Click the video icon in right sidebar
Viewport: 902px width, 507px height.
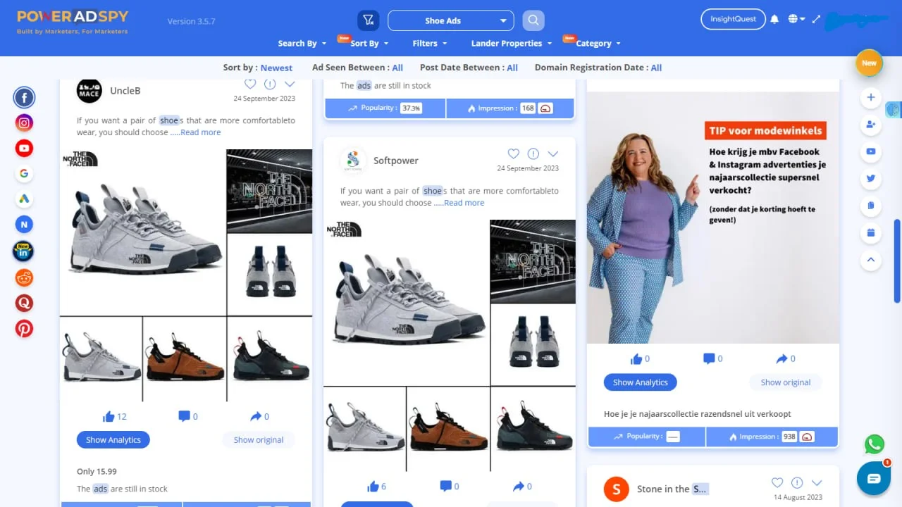point(871,151)
